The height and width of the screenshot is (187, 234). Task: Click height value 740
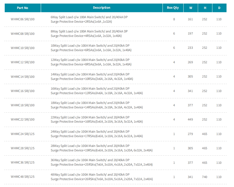click(205, 177)
